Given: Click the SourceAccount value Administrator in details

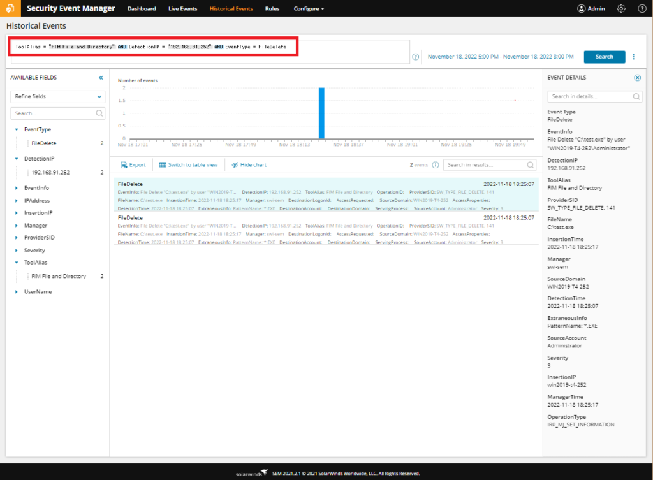Looking at the screenshot, I should tap(565, 346).
